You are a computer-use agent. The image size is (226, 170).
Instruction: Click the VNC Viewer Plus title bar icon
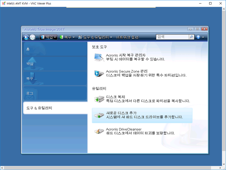pyautogui.click(x=4, y=3)
